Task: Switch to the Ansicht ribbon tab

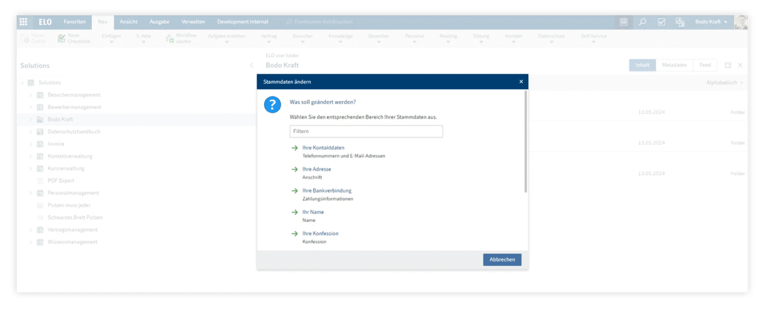Action: click(128, 22)
